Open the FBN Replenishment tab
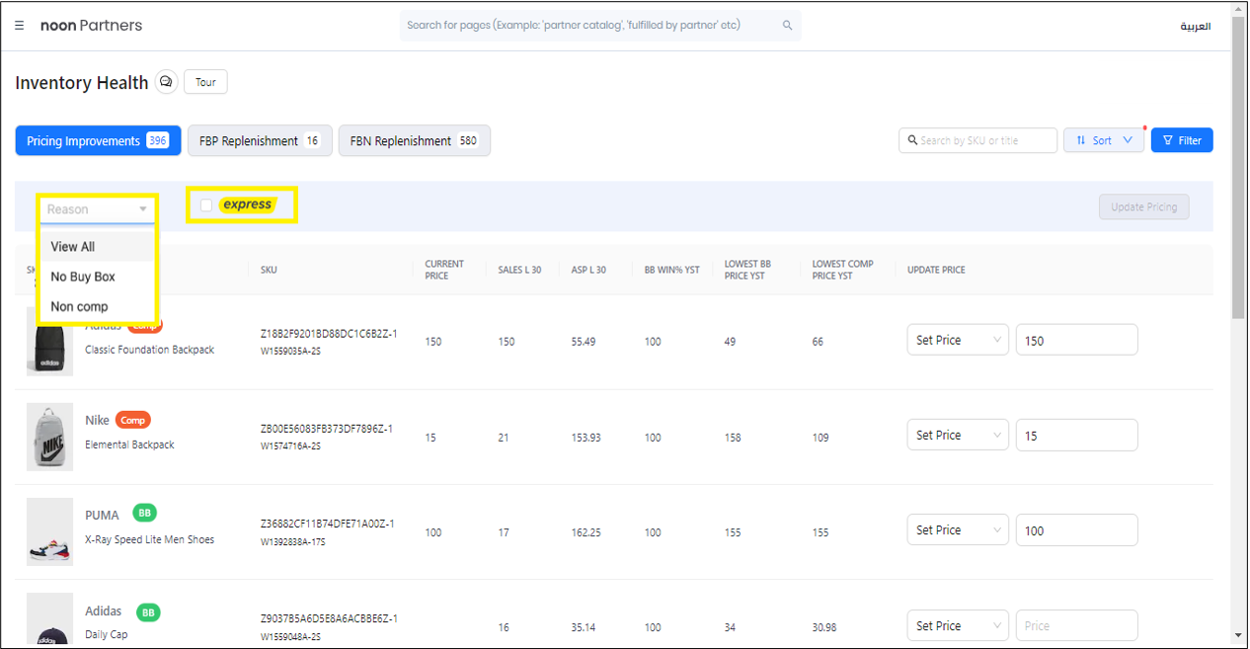The width and height of the screenshot is (1250, 649). [414, 140]
